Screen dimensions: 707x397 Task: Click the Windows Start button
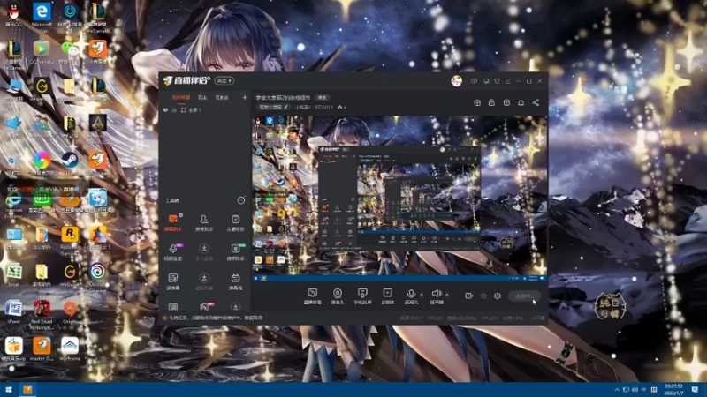pos(9,389)
